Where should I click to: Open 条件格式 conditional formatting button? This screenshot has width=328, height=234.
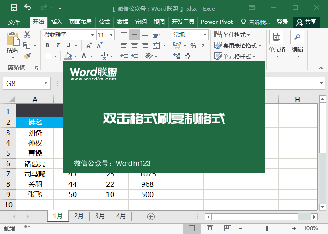(x=232, y=35)
